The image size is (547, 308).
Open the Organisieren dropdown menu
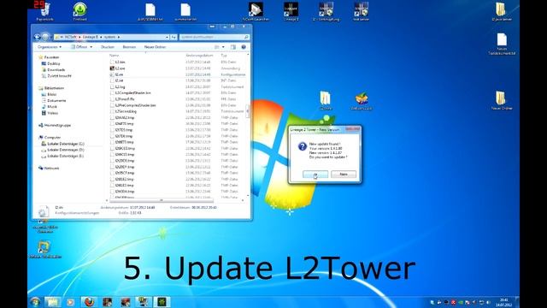tap(50, 47)
